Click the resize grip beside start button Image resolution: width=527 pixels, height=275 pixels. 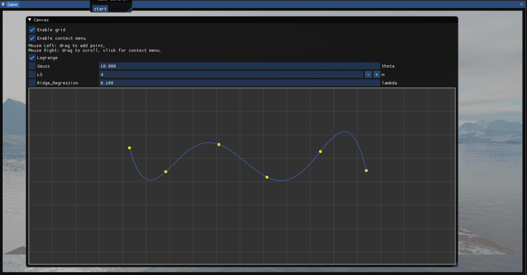point(129,10)
